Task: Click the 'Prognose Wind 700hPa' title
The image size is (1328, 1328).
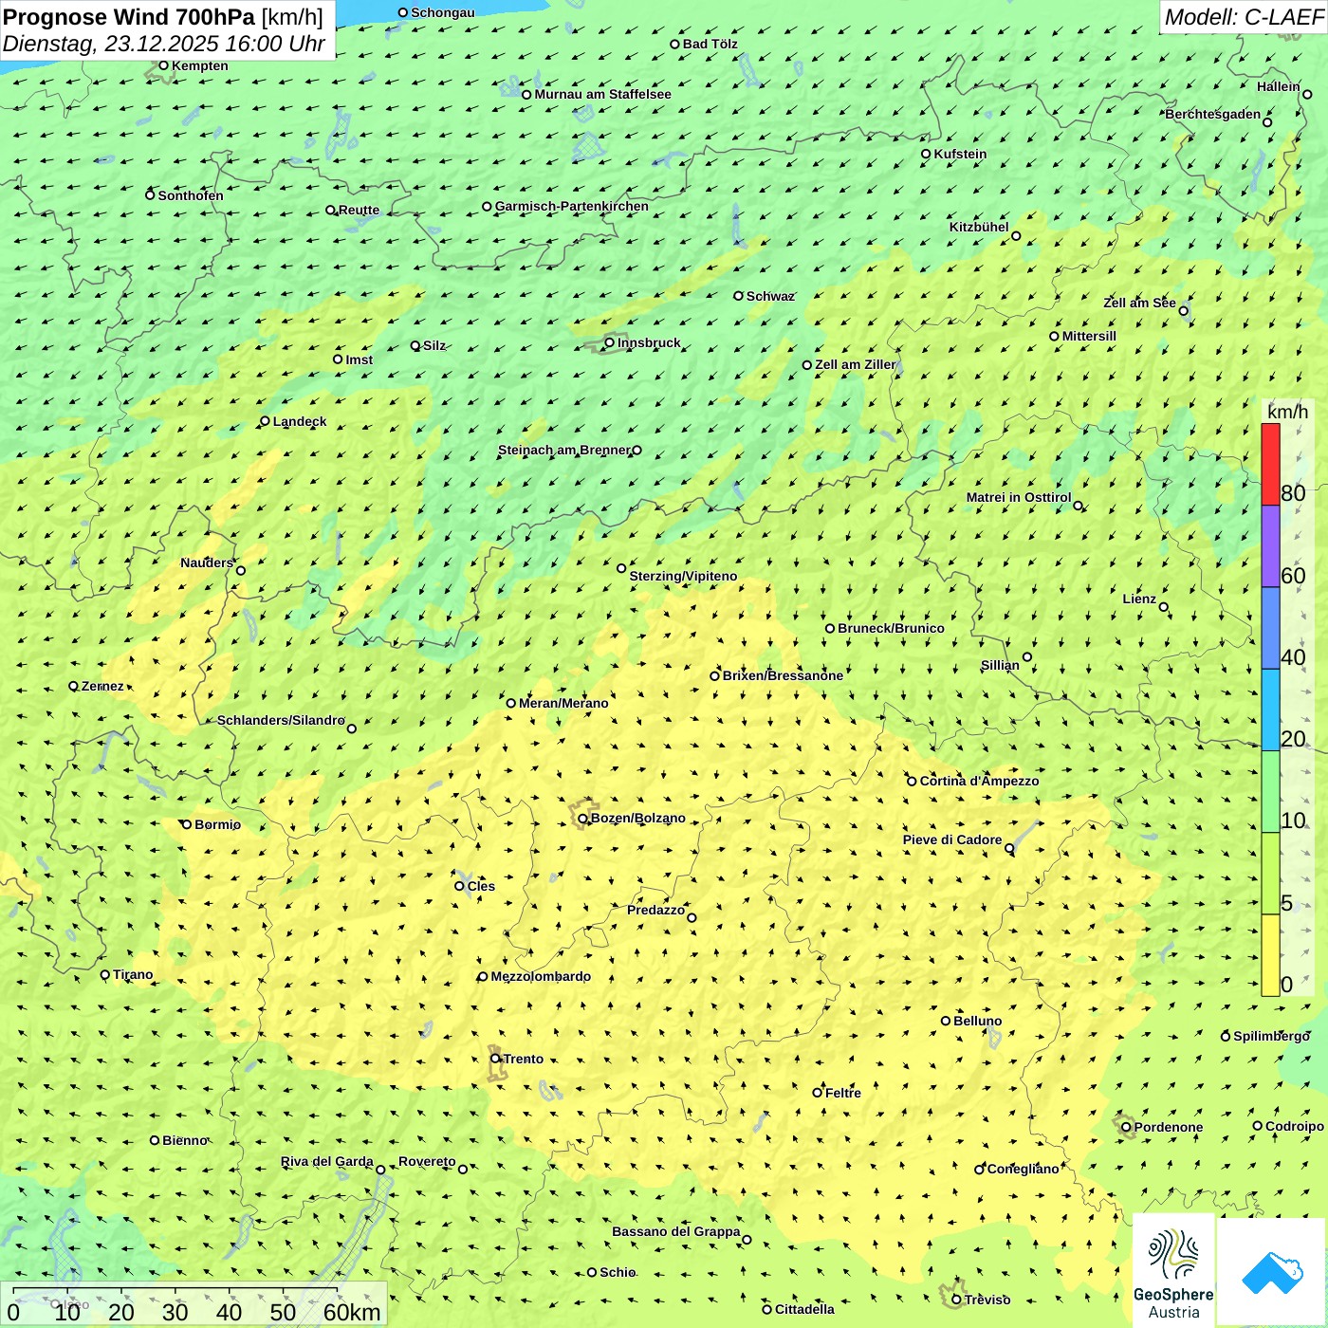Action: pyautogui.click(x=129, y=17)
